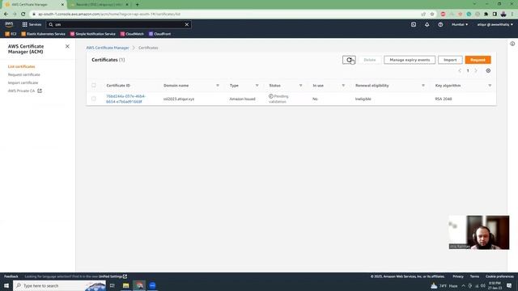Click Manage expiry events button
This screenshot has height=291, width=518.
[x=410, y=60]
